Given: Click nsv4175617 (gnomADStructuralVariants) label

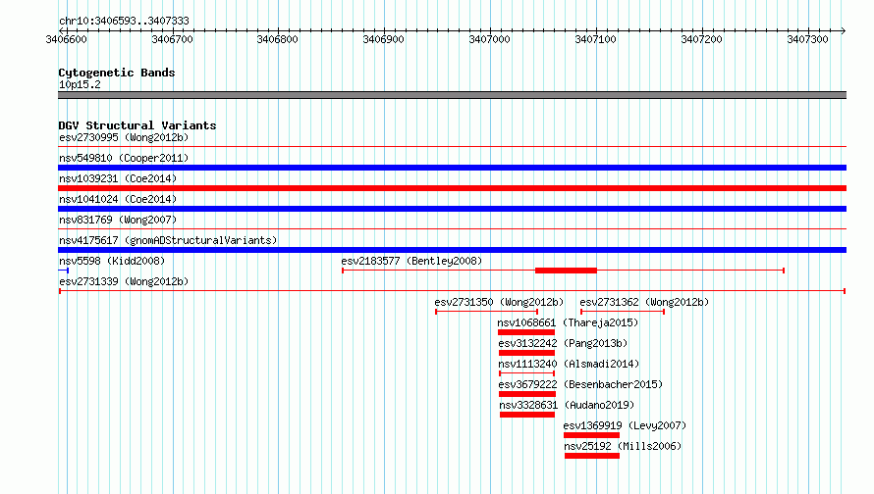Looking at the screenshot, I should 168,240.
